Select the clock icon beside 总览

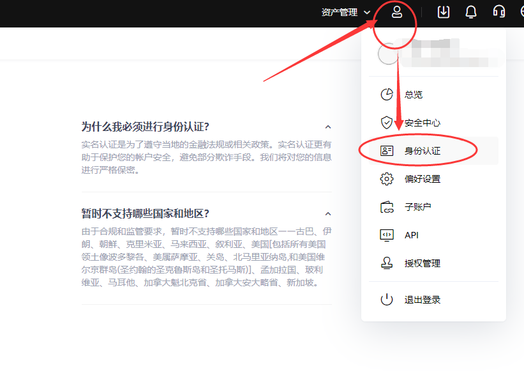click(x=387, y=94)
